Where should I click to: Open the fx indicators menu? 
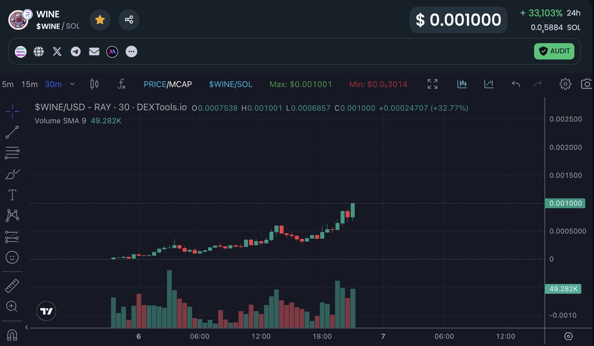(122, 84)
